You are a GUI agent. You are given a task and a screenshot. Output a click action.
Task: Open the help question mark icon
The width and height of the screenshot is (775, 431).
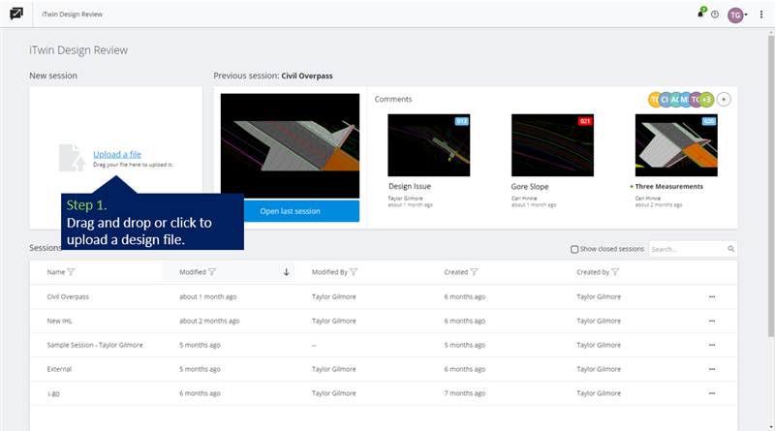[715, 15]
